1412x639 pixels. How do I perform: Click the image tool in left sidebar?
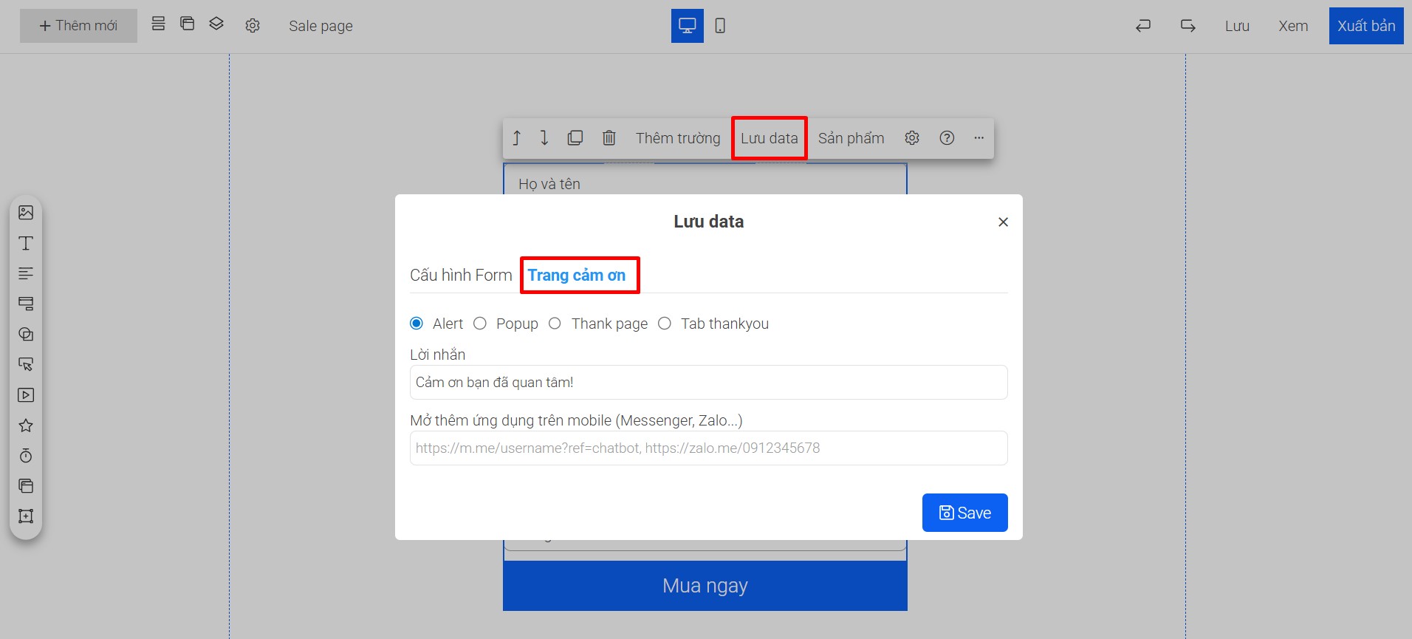26,213
